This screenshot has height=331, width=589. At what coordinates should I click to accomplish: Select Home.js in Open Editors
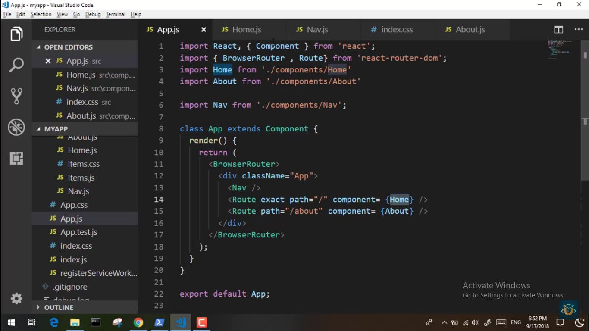point(85,75)
